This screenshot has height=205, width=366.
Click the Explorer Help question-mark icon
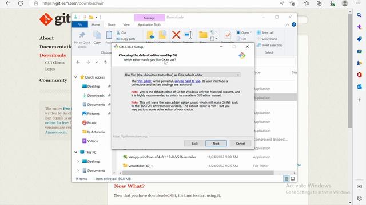[x=293, y=24]
